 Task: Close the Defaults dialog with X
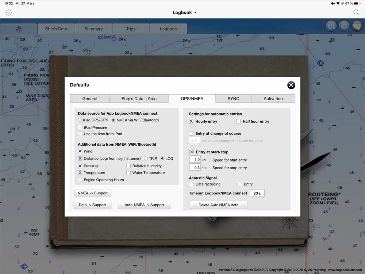[291, 85]
